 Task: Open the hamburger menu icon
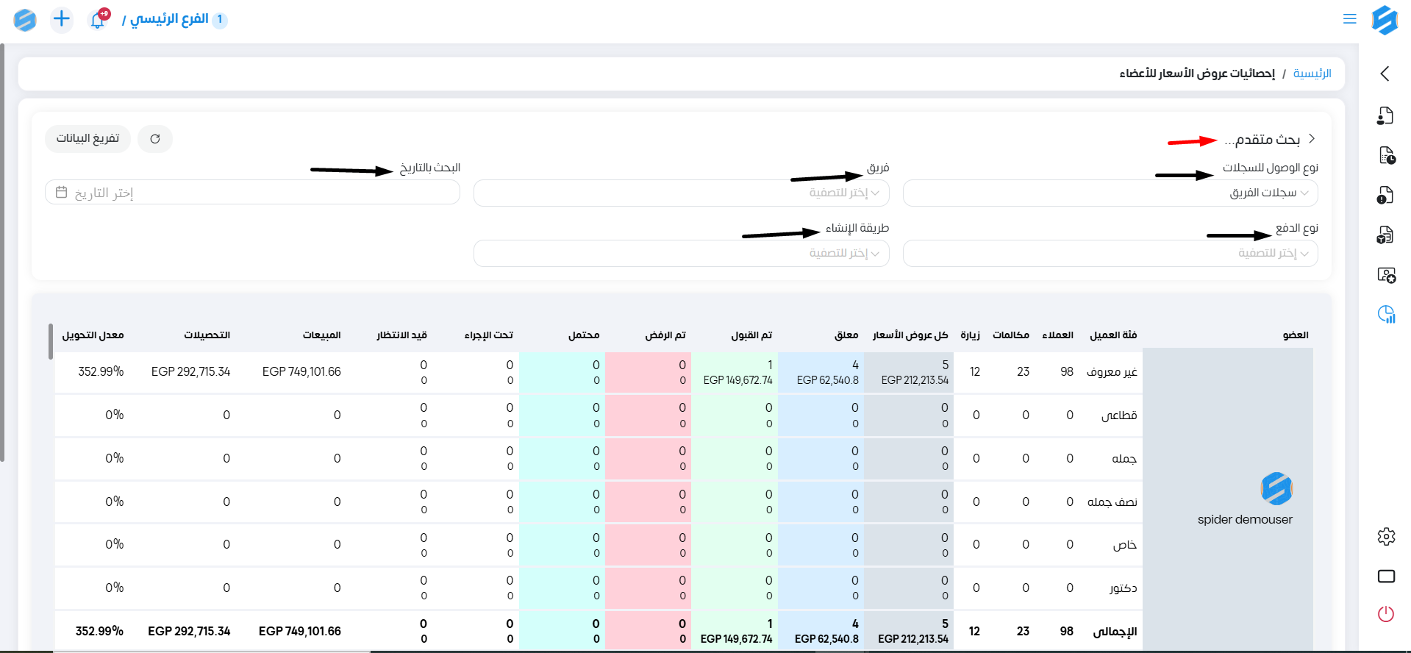1349,19
